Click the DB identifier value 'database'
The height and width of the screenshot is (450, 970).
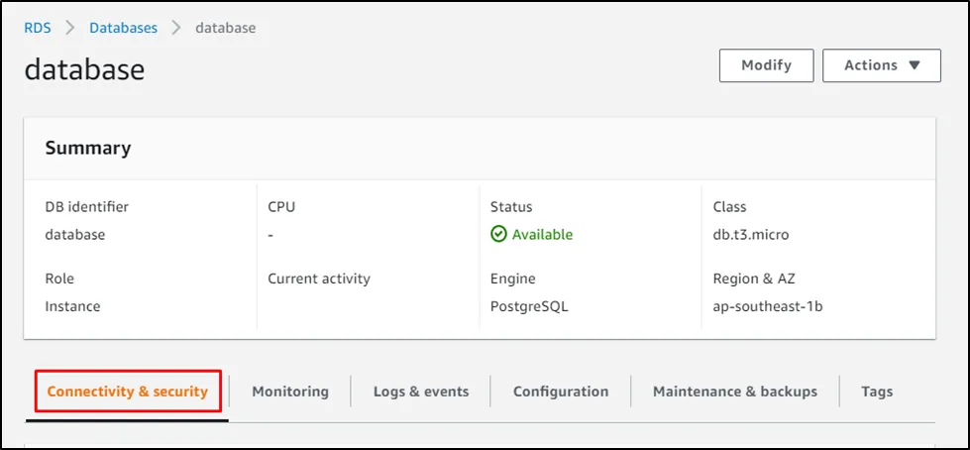[x=75, y=235]
